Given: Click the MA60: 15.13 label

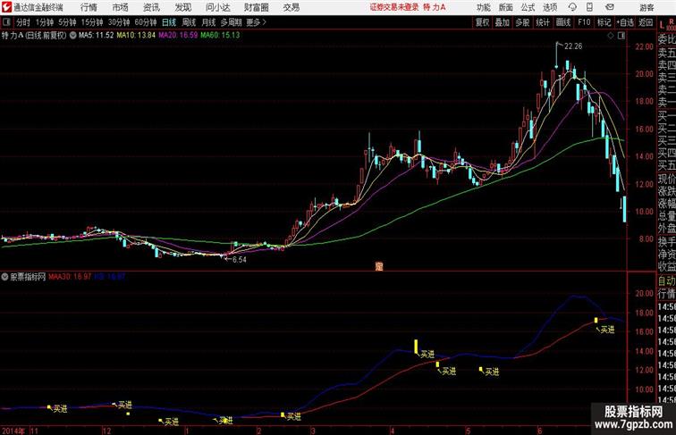Looking at the screenshot, I should pos(220,36).
